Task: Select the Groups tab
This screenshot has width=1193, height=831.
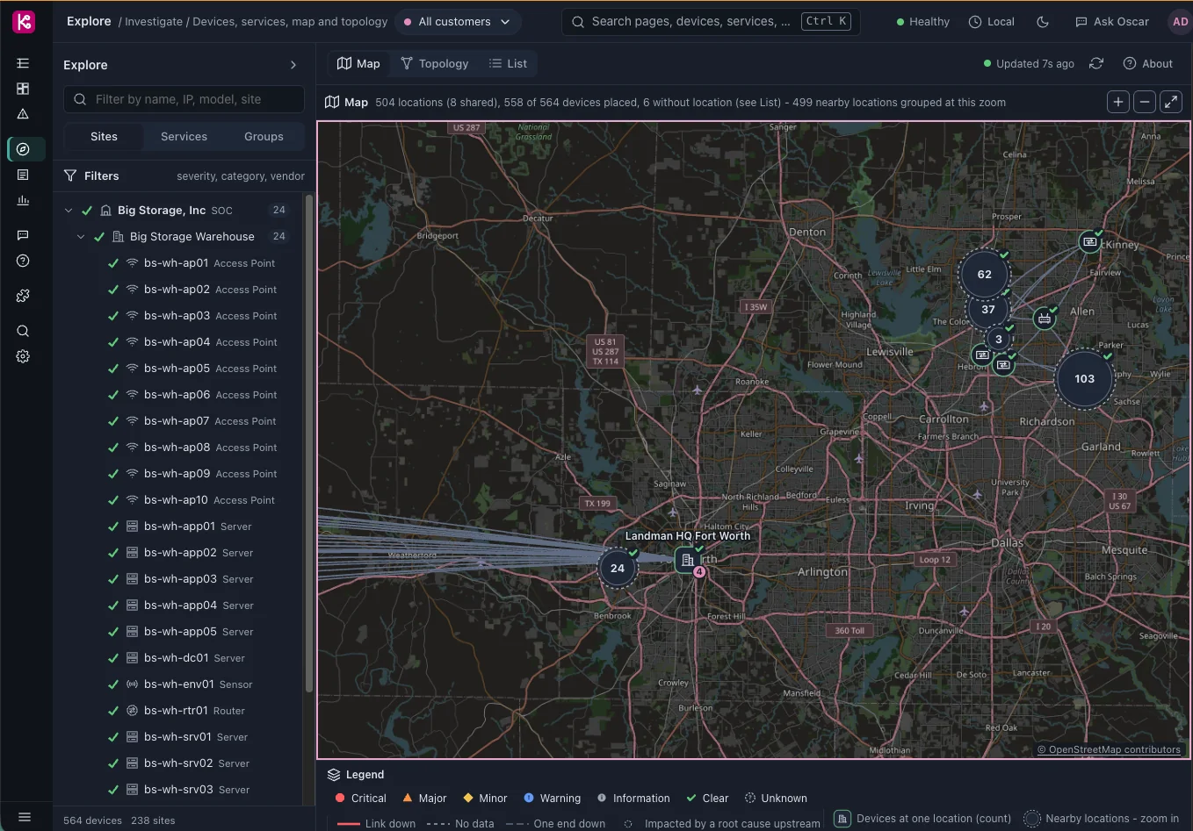Action: pos(264,137)
